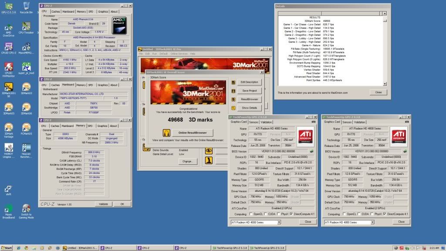Click the icon beside Edit Description

(x=233, y=82)
